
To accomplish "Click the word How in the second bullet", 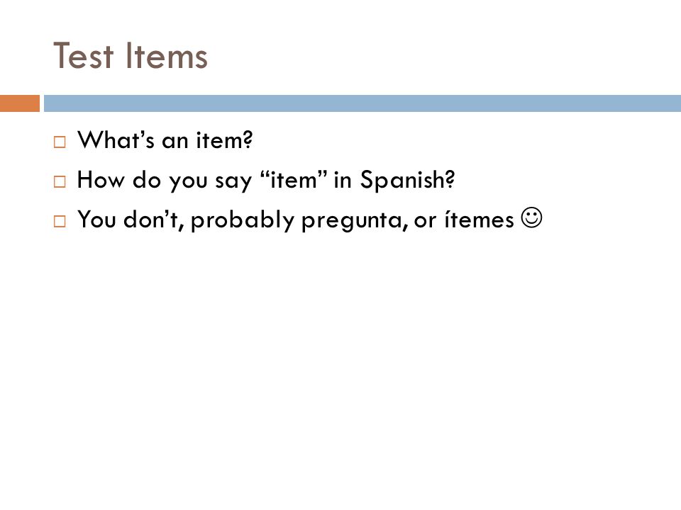I will coord(100,179).
